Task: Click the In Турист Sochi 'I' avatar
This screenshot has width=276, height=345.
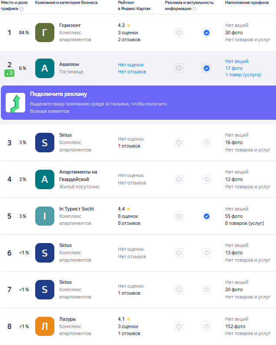Action: tap(45, 216)
